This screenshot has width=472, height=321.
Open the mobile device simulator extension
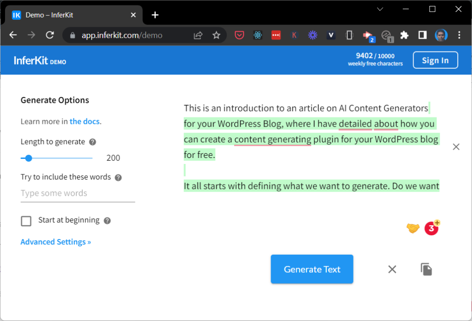(x=349, y=35)
